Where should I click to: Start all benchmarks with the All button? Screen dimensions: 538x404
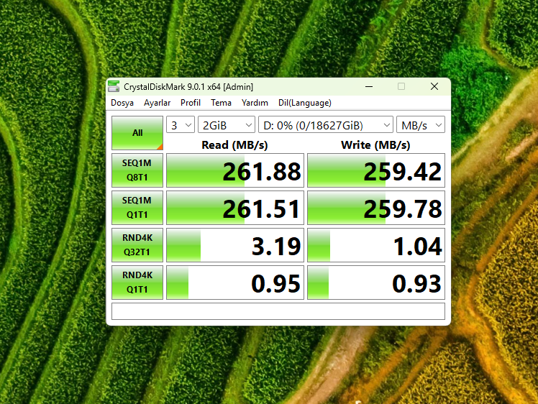tap(137, 133)
